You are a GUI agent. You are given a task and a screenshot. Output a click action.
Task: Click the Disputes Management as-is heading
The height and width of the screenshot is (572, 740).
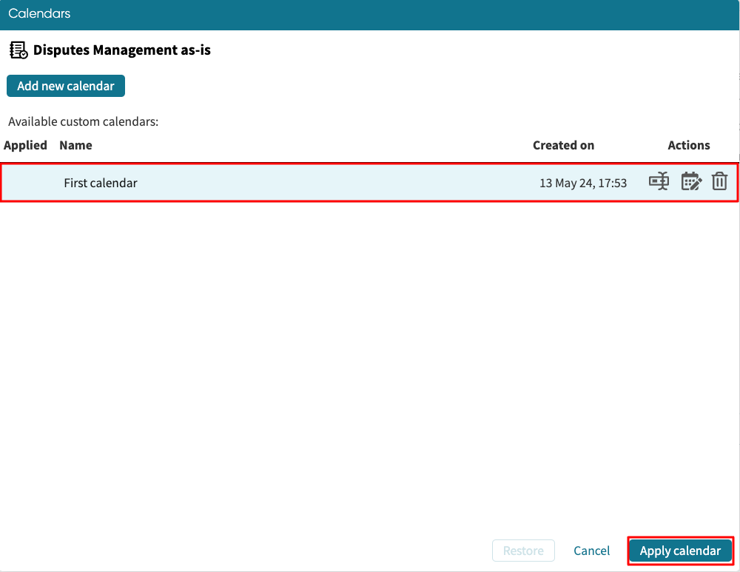121,50
